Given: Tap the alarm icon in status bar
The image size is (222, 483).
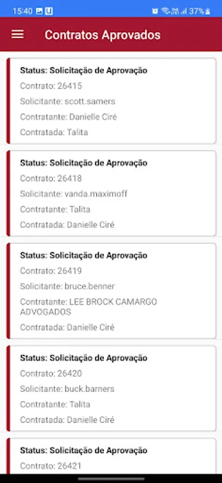Looking at the screenshot, I should click(x=155, y=11).
